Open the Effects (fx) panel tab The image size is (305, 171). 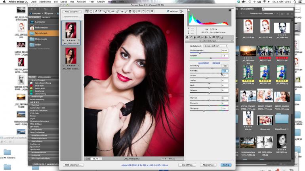tap(210, 37)
